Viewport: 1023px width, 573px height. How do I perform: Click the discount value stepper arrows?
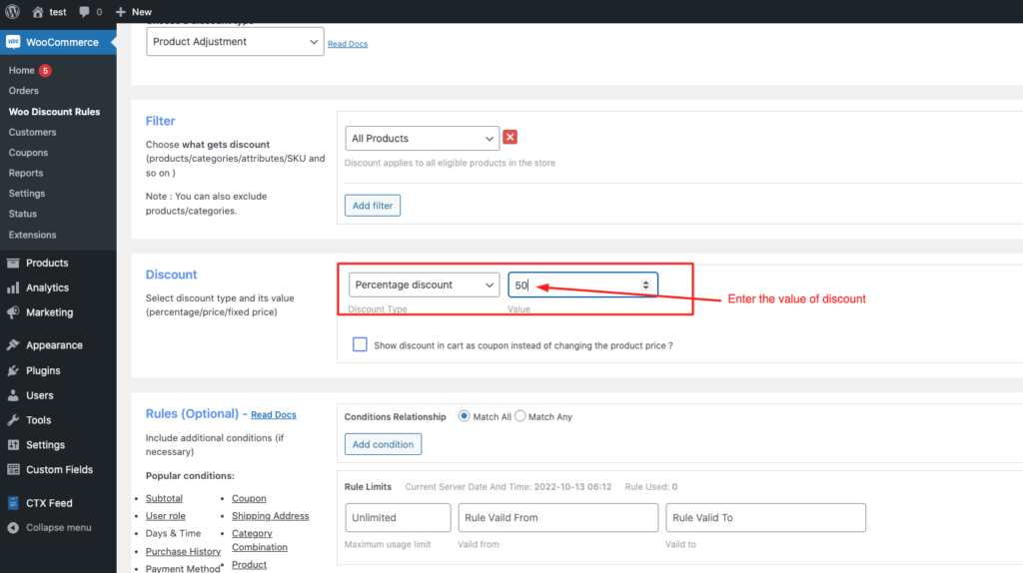[645, 285]
